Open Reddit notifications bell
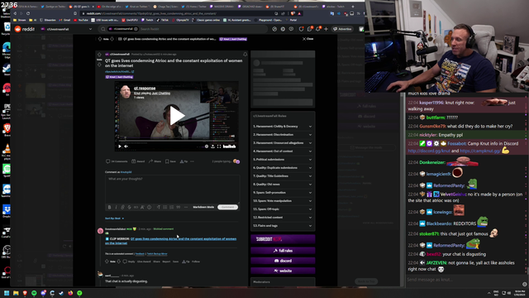This screenshot has width=529, height=298. click(317, 29)
